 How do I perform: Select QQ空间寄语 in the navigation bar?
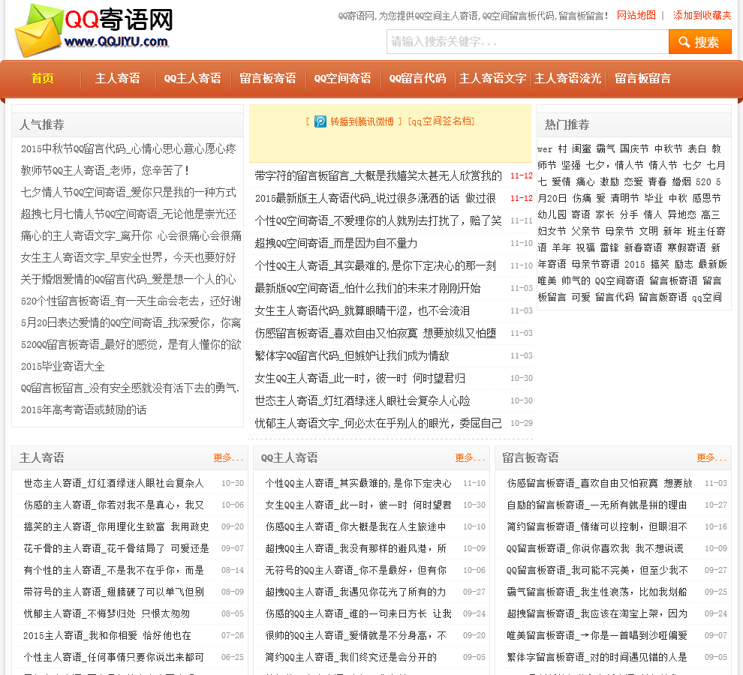click(342, 78)
